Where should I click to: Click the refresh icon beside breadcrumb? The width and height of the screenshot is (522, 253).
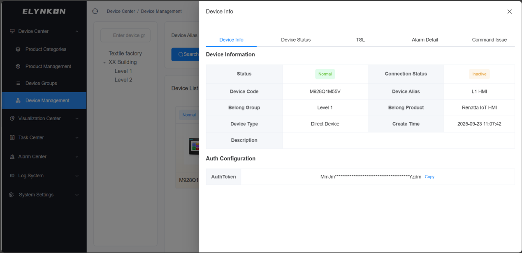(x=95, y=11)
